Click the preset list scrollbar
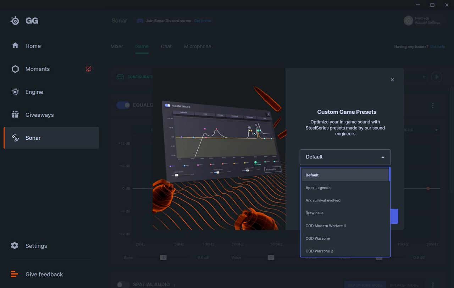Image resolution: width=454 pixels, height=288 pixels. pos(389,174)
